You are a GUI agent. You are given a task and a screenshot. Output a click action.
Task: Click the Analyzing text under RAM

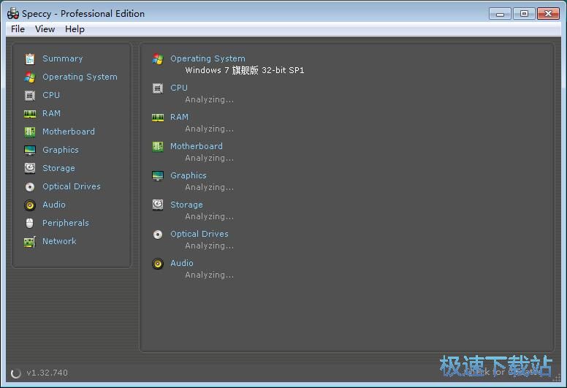[210, 129]
